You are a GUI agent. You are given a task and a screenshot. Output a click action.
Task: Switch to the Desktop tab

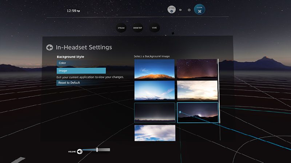tap(137, 28)
